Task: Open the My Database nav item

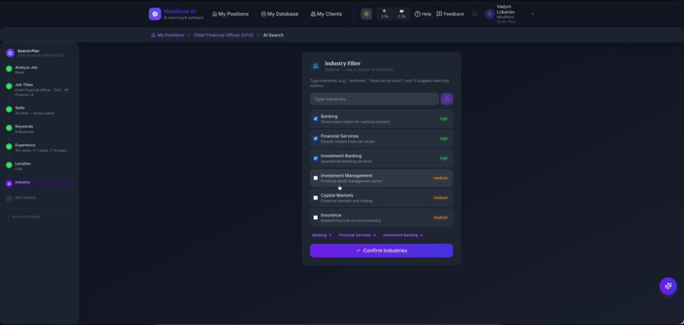Action: coord(280,14)
